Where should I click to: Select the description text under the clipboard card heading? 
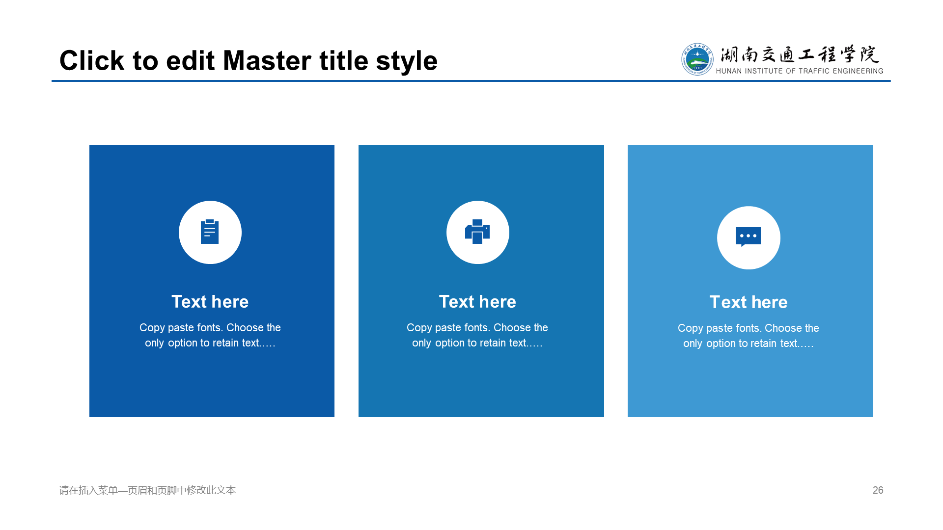coord(210,335)
